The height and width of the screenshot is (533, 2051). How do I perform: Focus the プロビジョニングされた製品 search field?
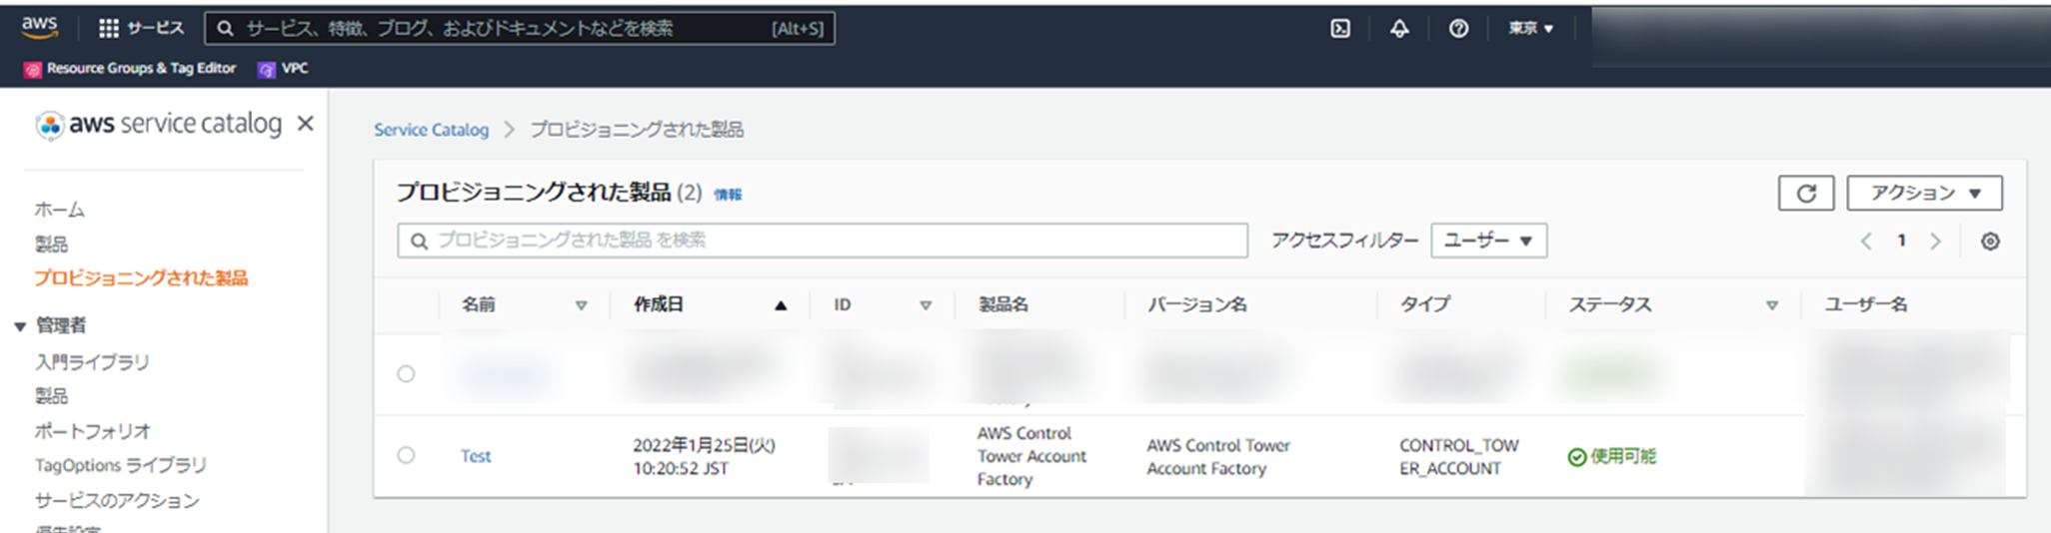click(x=823, y=241)
